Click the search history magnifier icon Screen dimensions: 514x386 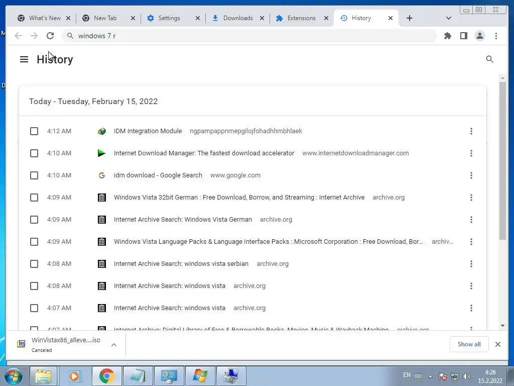489,59
